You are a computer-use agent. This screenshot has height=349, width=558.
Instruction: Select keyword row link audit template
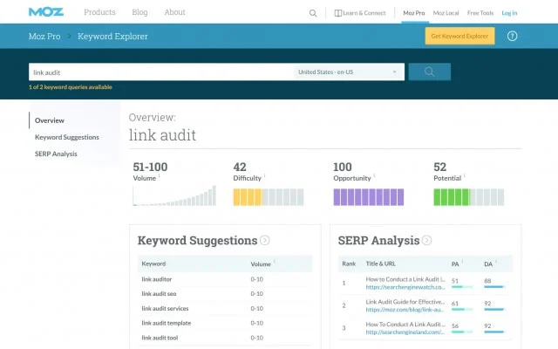click(225, 323)
